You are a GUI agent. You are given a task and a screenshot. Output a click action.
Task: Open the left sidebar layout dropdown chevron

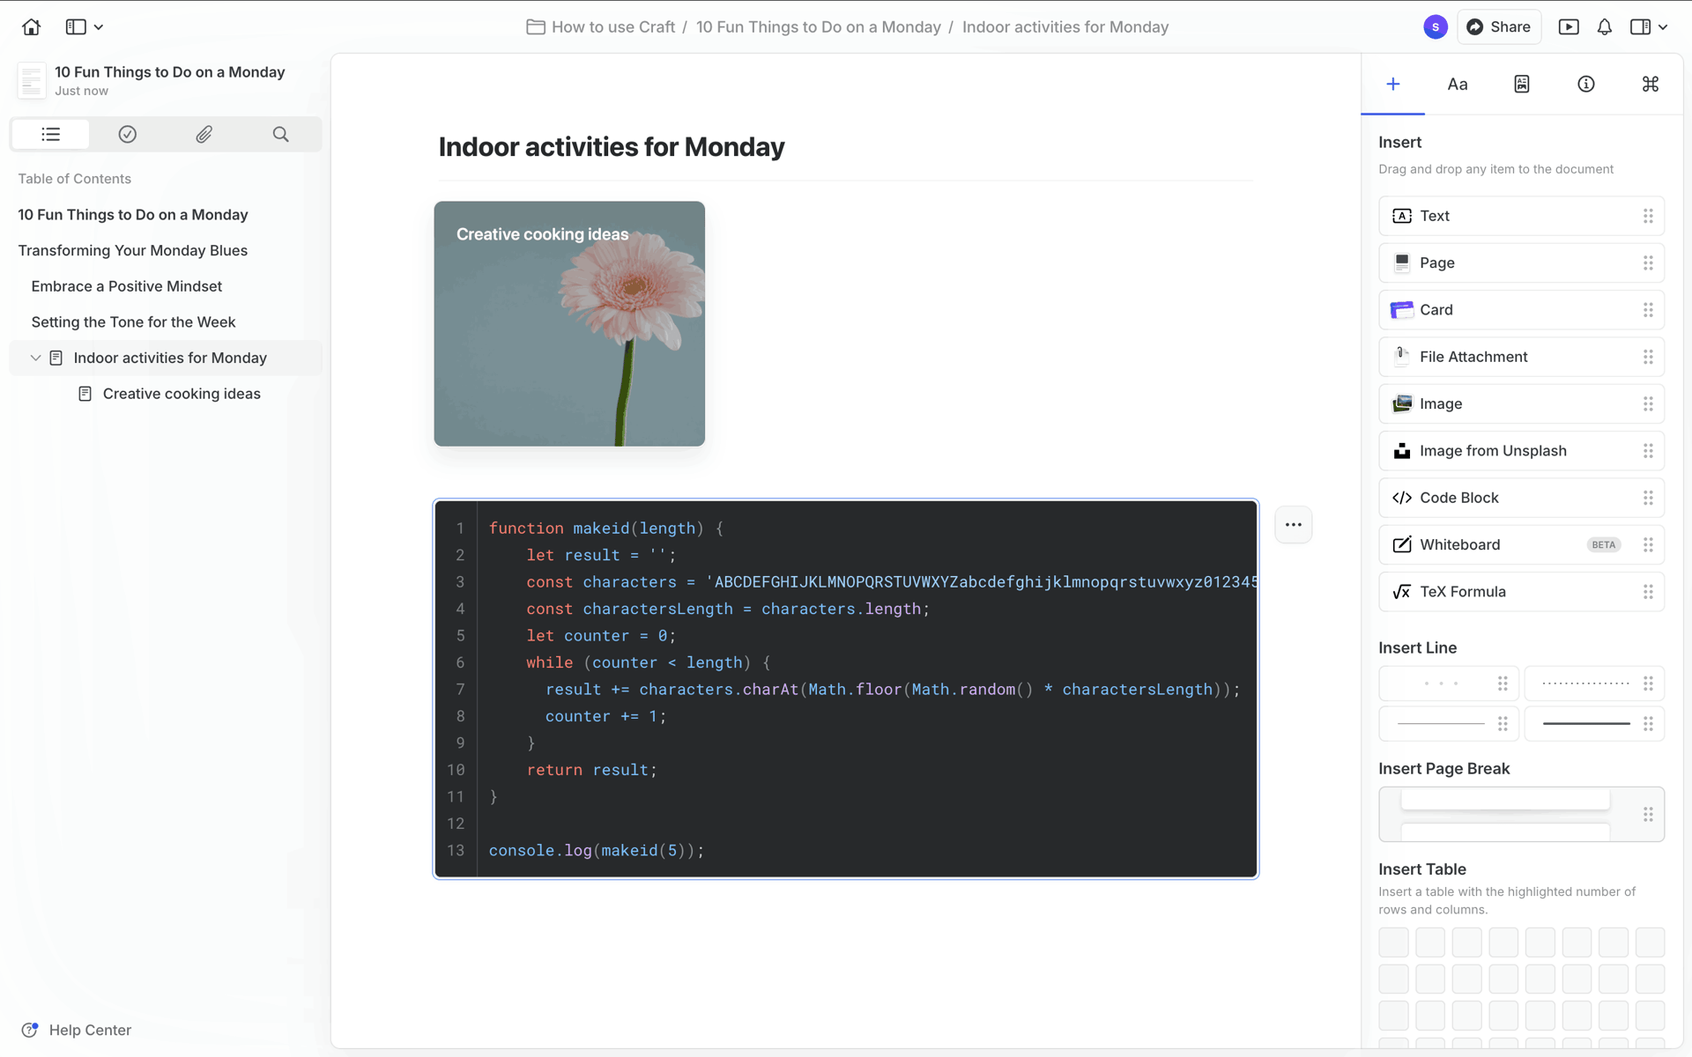point(99,27)
